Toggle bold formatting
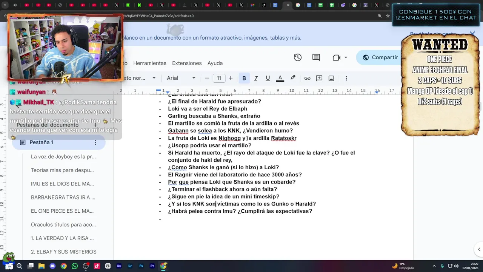This screenshot has height=272, width=483. point(244,78)
